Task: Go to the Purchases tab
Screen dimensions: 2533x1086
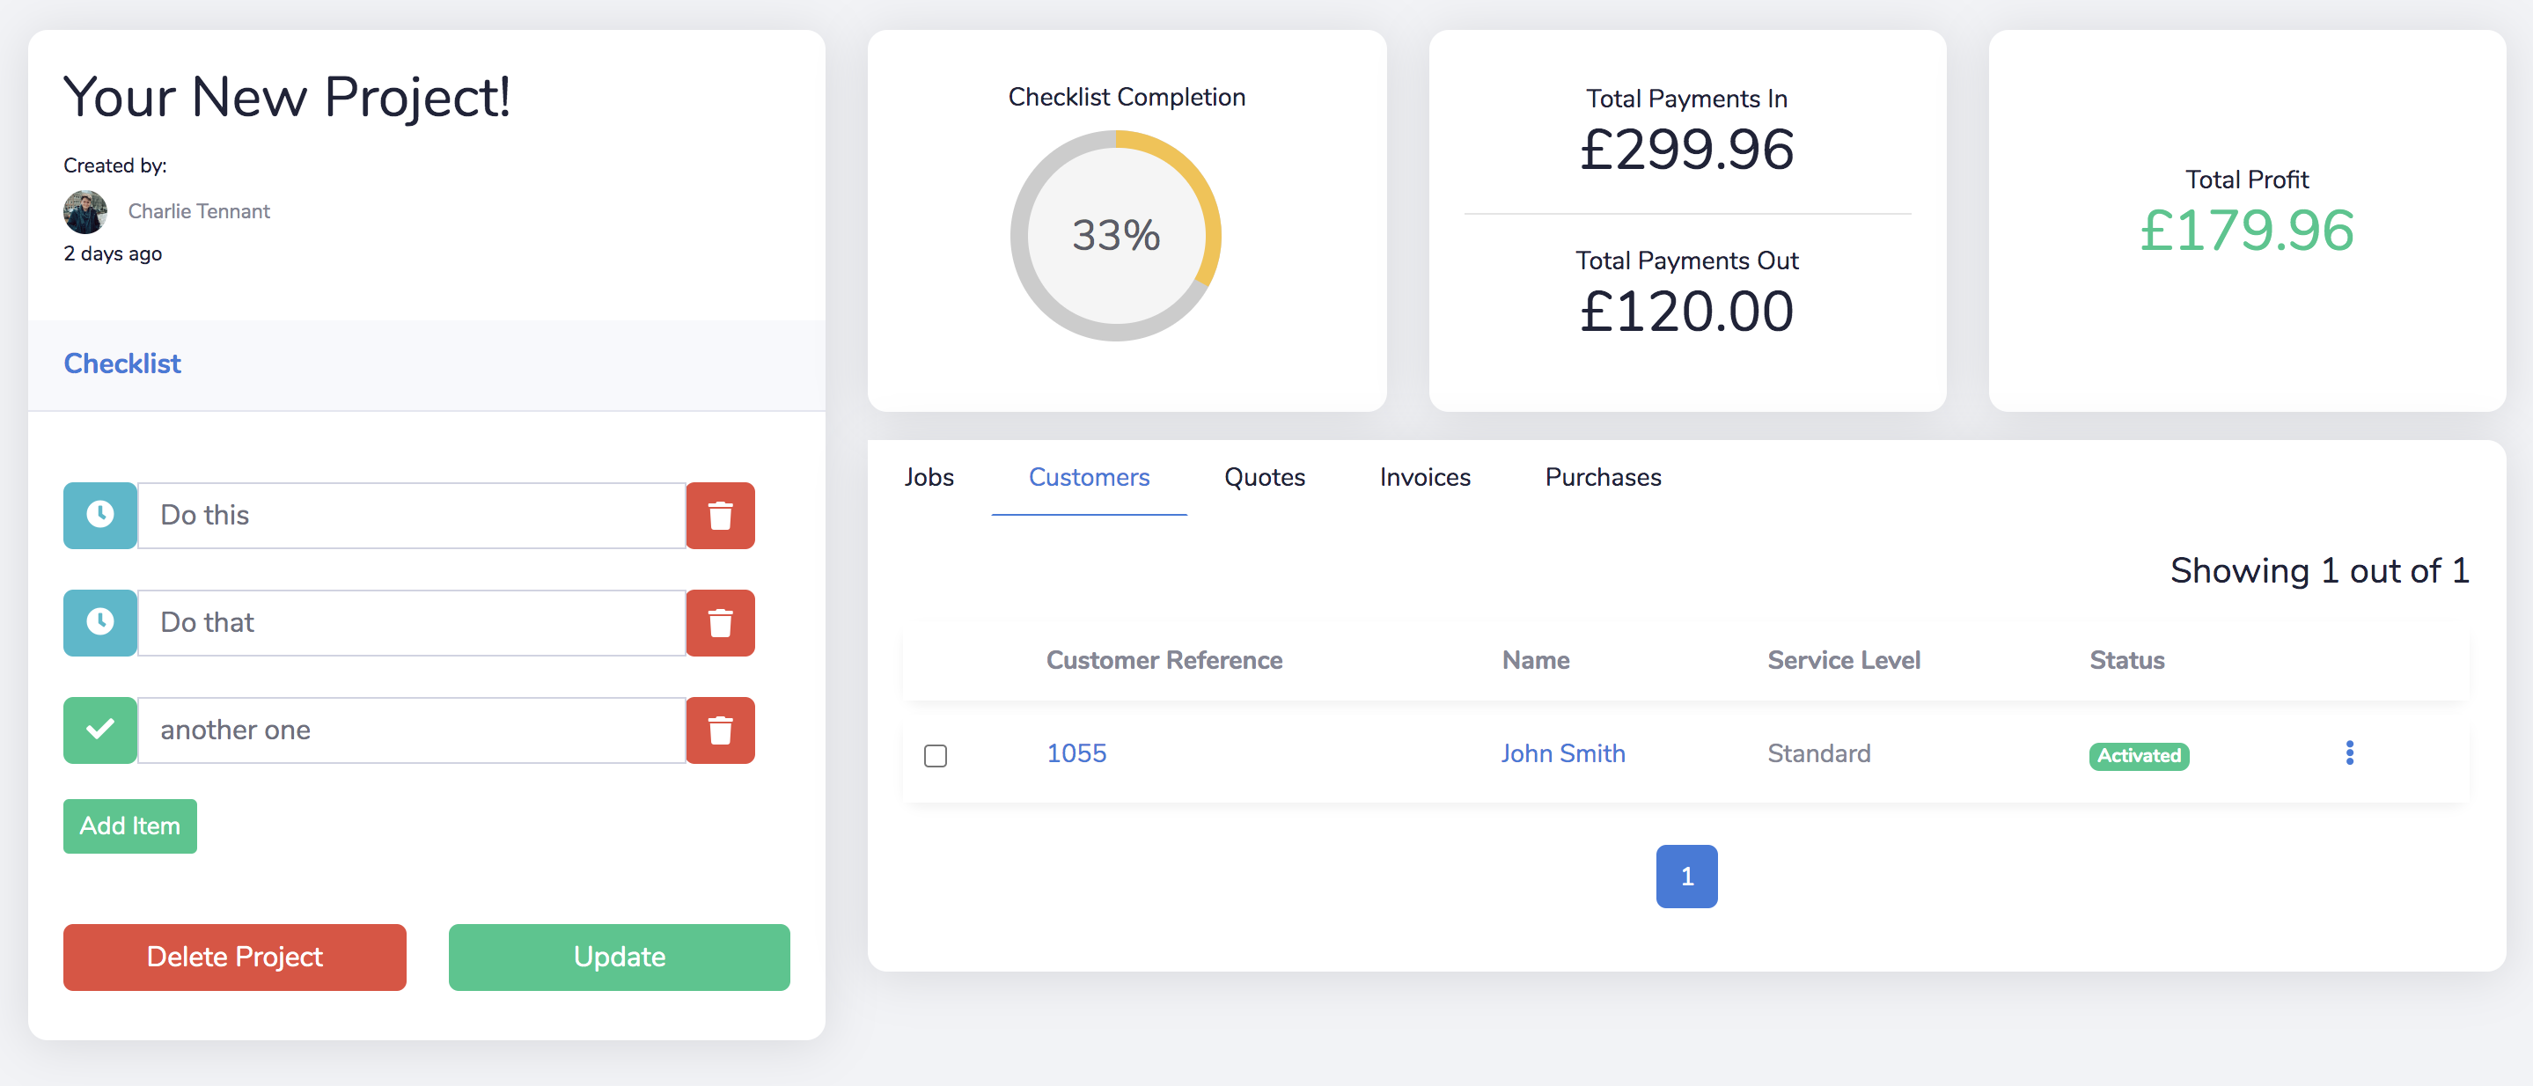Action: pyautogui.click(x=1602, y=478)
